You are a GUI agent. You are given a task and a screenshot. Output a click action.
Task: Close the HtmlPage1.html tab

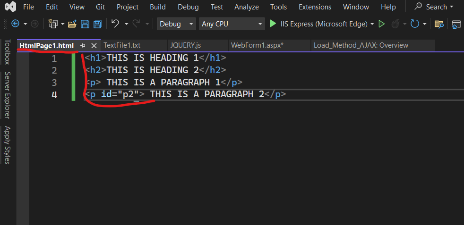tap(94, 45)
